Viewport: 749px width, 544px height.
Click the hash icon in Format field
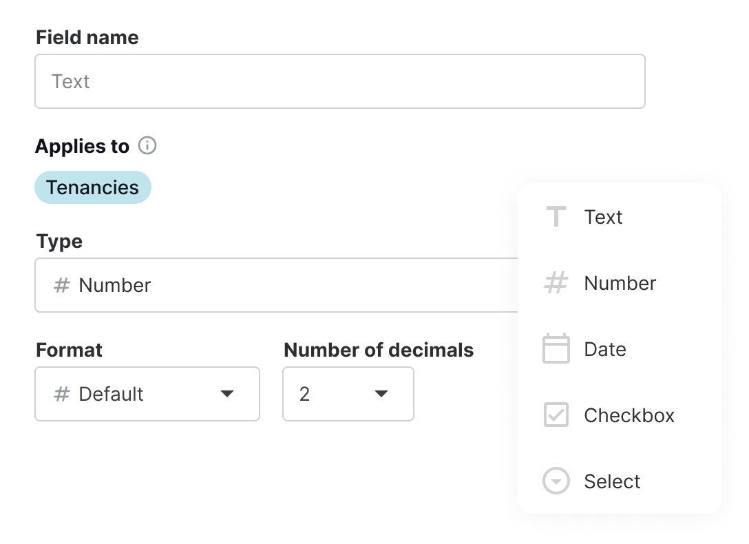[x=62, y=394]
